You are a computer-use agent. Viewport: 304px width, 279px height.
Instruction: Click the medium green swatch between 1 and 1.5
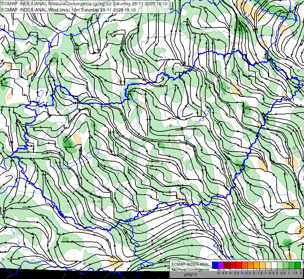[292, 265]
